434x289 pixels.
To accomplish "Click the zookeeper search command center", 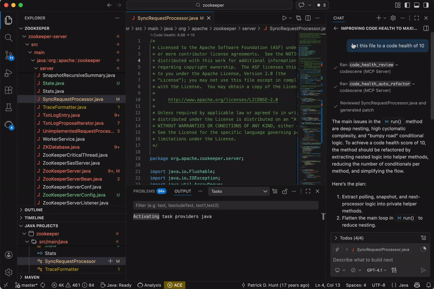I will pyautogui.click(x=209, y=5).
